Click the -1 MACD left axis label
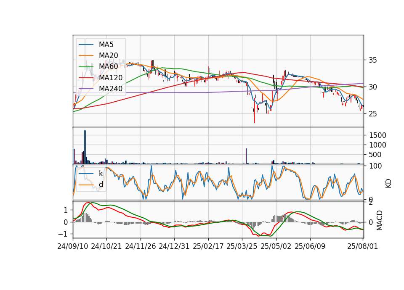Image resolution: width=404 pixels, height=290 pixels. (x=64, y=234)
